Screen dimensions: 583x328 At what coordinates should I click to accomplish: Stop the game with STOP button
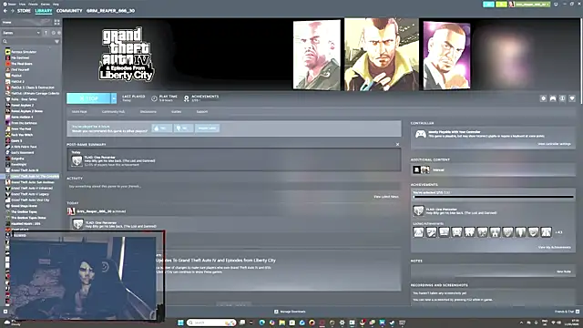pos(88,98)
